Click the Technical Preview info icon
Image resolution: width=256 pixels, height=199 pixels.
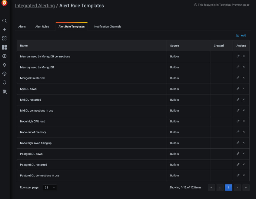click(x=195, y=5)
